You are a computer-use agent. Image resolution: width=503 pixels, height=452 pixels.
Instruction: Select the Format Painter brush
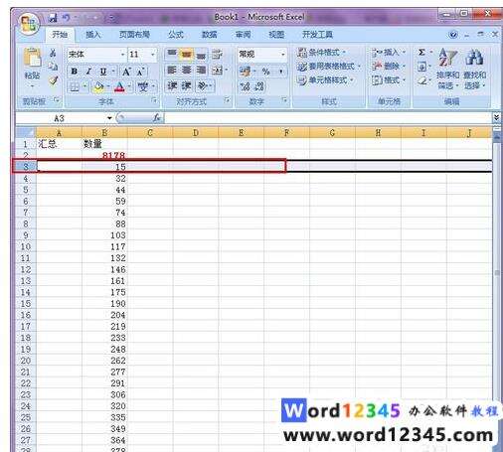point(53,80)
